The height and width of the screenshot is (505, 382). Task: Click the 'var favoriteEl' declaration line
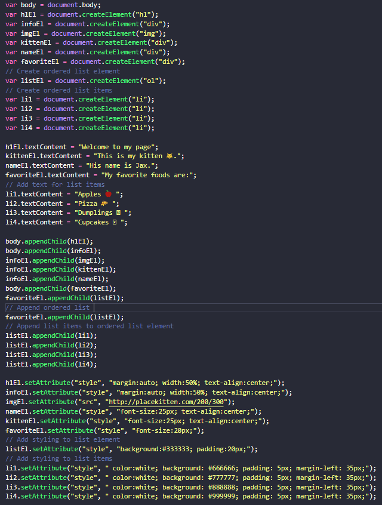pos(95,62)
